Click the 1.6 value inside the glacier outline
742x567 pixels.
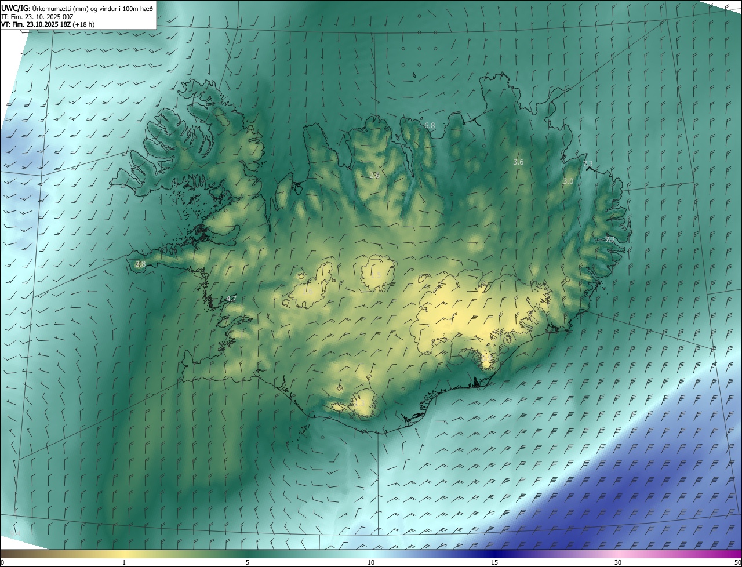[308, 291]
